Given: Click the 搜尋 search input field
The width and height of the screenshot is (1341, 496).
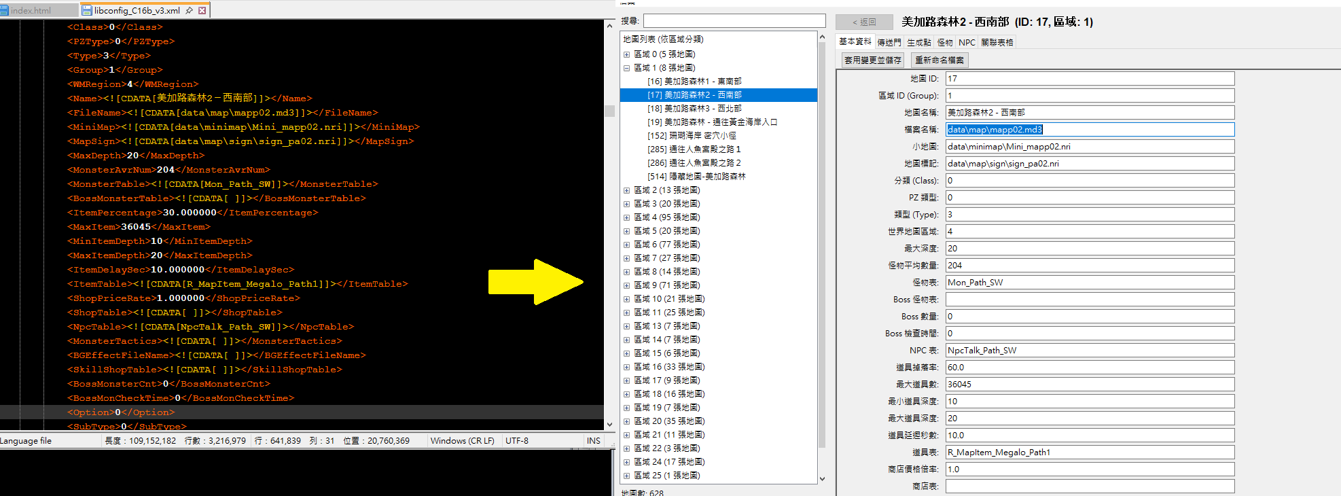Looking at the screenshot, I should (734, 21).
